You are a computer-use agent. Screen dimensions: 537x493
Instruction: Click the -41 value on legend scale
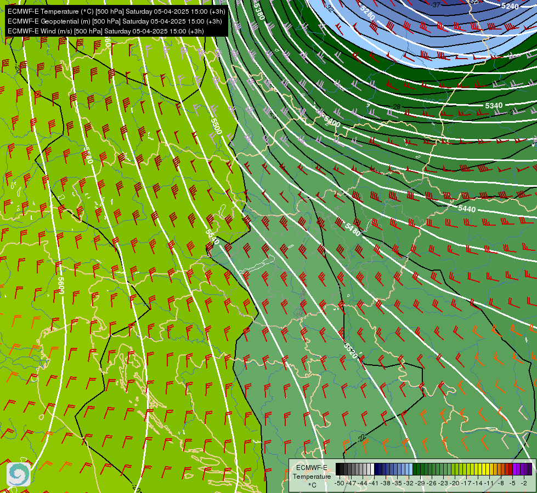(374, 483)
